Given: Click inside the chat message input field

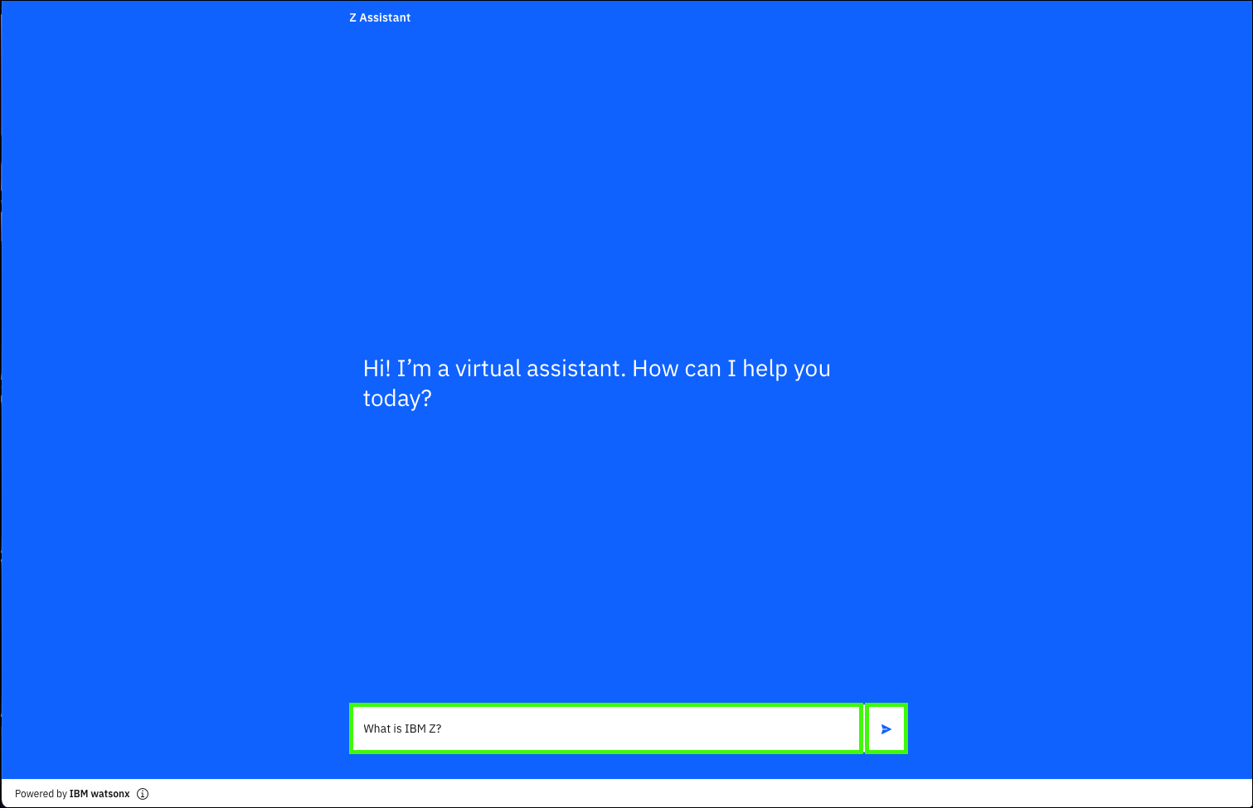Looking at the screenshot, I should coord(605,729).
